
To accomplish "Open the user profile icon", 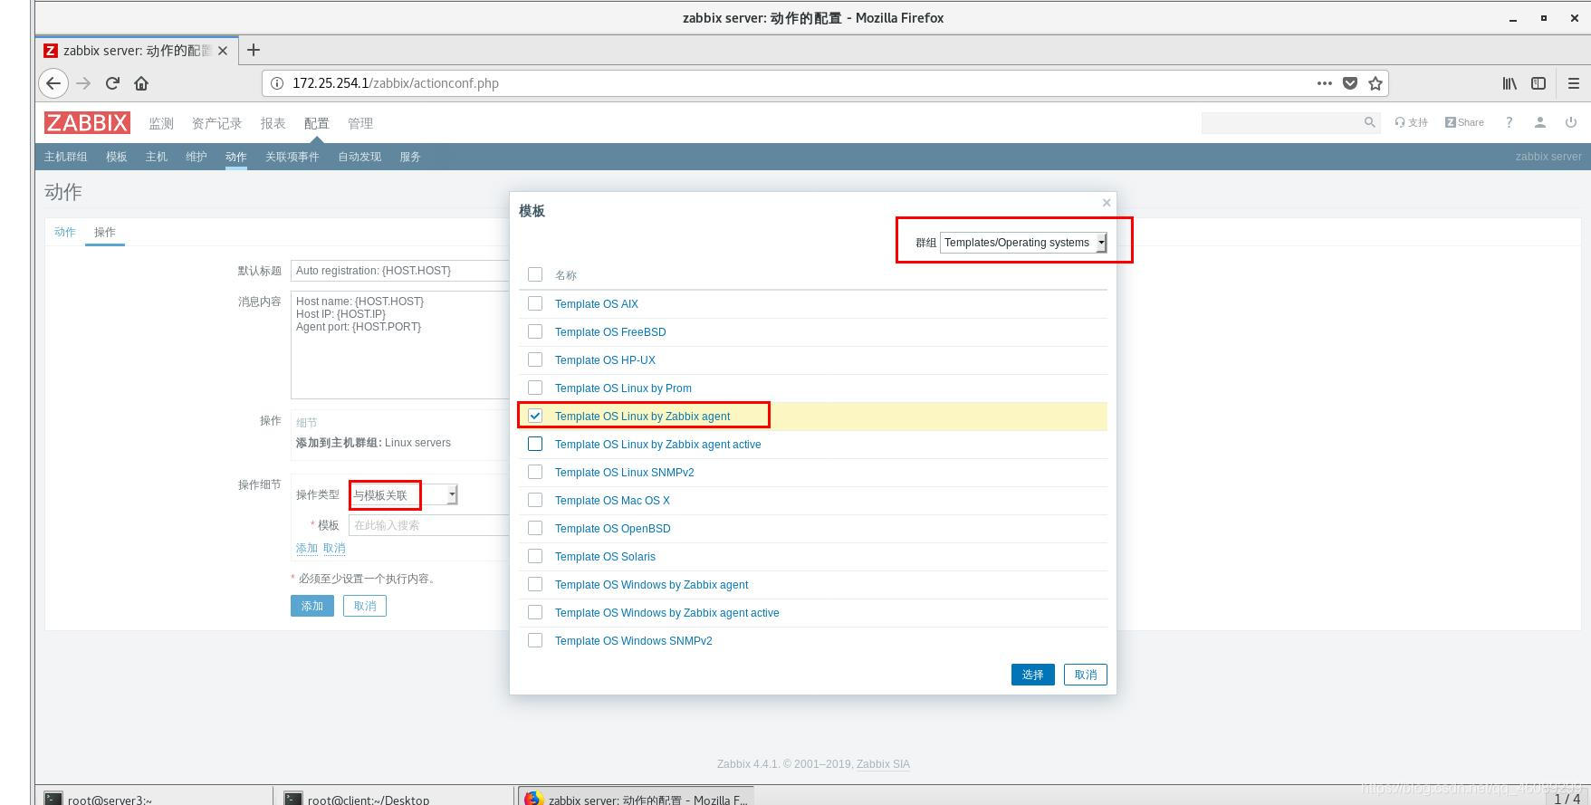I will (1539, 122).
